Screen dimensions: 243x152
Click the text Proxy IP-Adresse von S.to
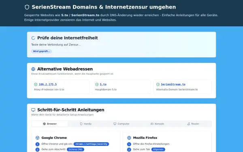click(x=49, y=90)
